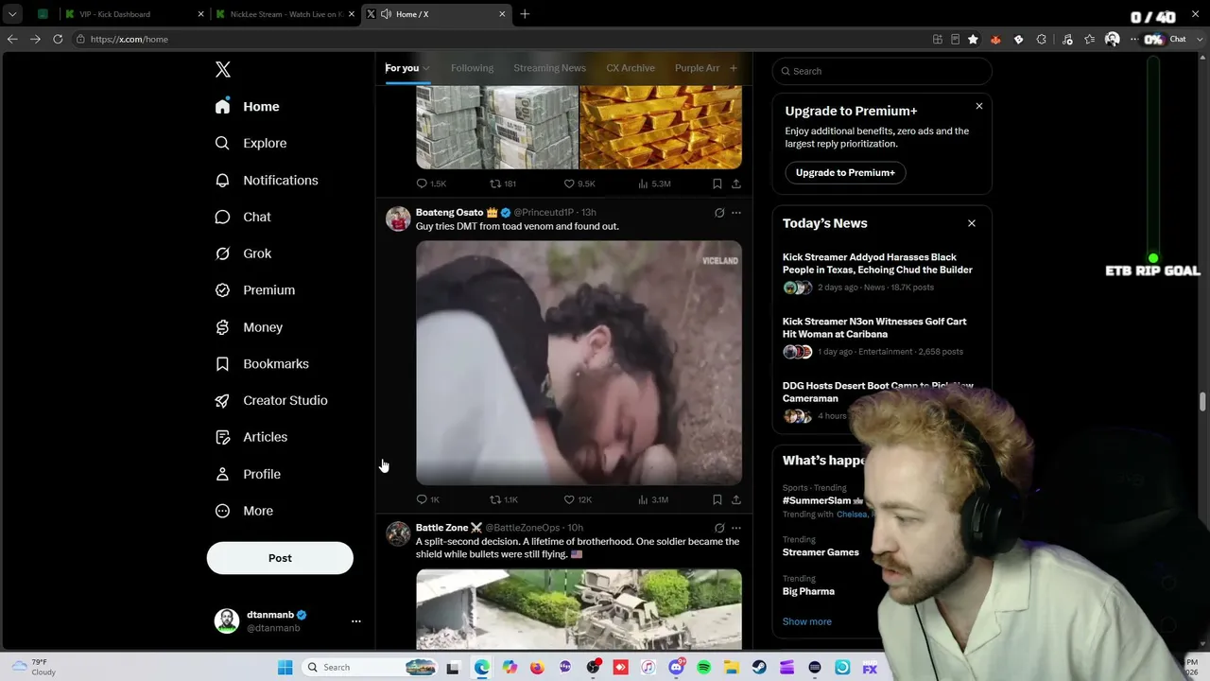The image size is (1210, 681).
Task: Dismiss the Upgrade to Premium+ card
Action: click(979, 106)
